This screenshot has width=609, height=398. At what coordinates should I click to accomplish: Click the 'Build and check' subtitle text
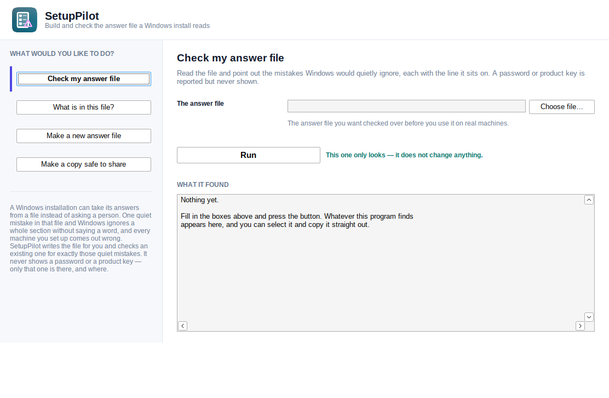(x=127, y=26)
